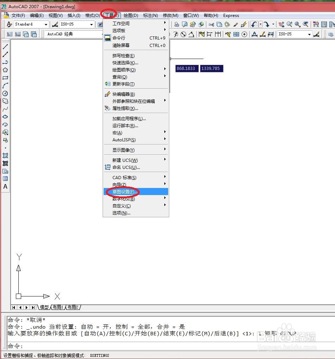Open the ISO-25 dropdown on dimension toolbar
The image size is (335, 359).
[x=309, y=34]
